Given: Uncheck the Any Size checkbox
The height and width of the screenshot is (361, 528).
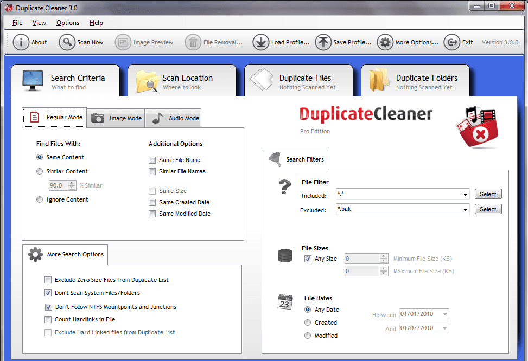Looking at the screenshot, I should tap(308, 259).
